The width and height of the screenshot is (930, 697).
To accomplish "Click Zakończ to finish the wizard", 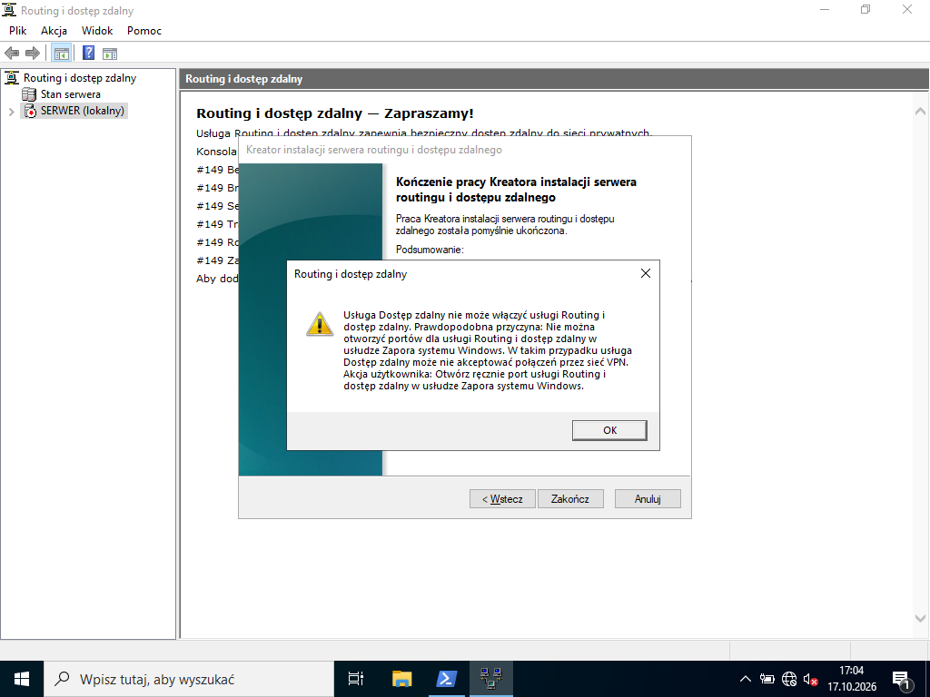I will tap(570, 499).
